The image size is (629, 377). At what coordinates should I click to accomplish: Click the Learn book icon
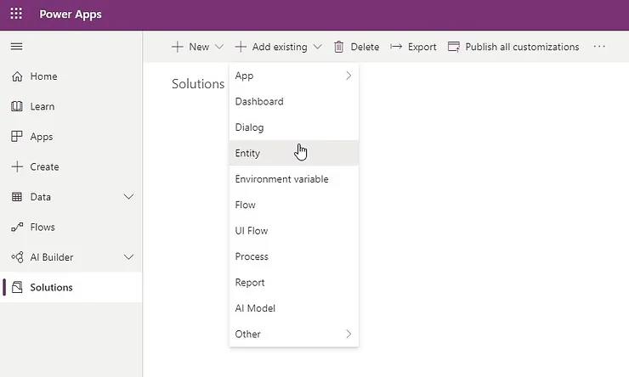click(x=17, y=106)
